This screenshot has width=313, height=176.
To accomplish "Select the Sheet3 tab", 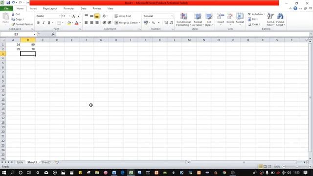I will pos(46,162).
